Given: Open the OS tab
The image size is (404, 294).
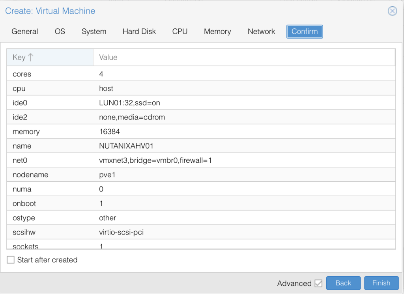Looking at the screenshot, I should pos(60,32).
